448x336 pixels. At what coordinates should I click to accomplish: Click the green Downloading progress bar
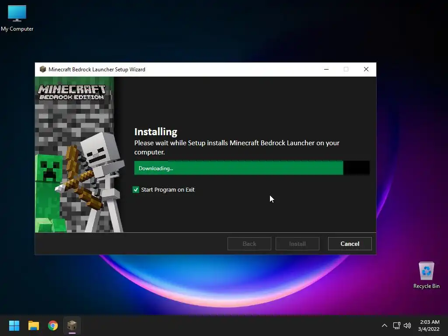[x=252, y=168]
